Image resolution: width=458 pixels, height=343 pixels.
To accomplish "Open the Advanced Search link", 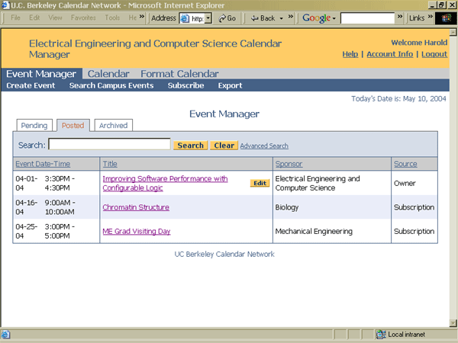I will pos(264,146).
